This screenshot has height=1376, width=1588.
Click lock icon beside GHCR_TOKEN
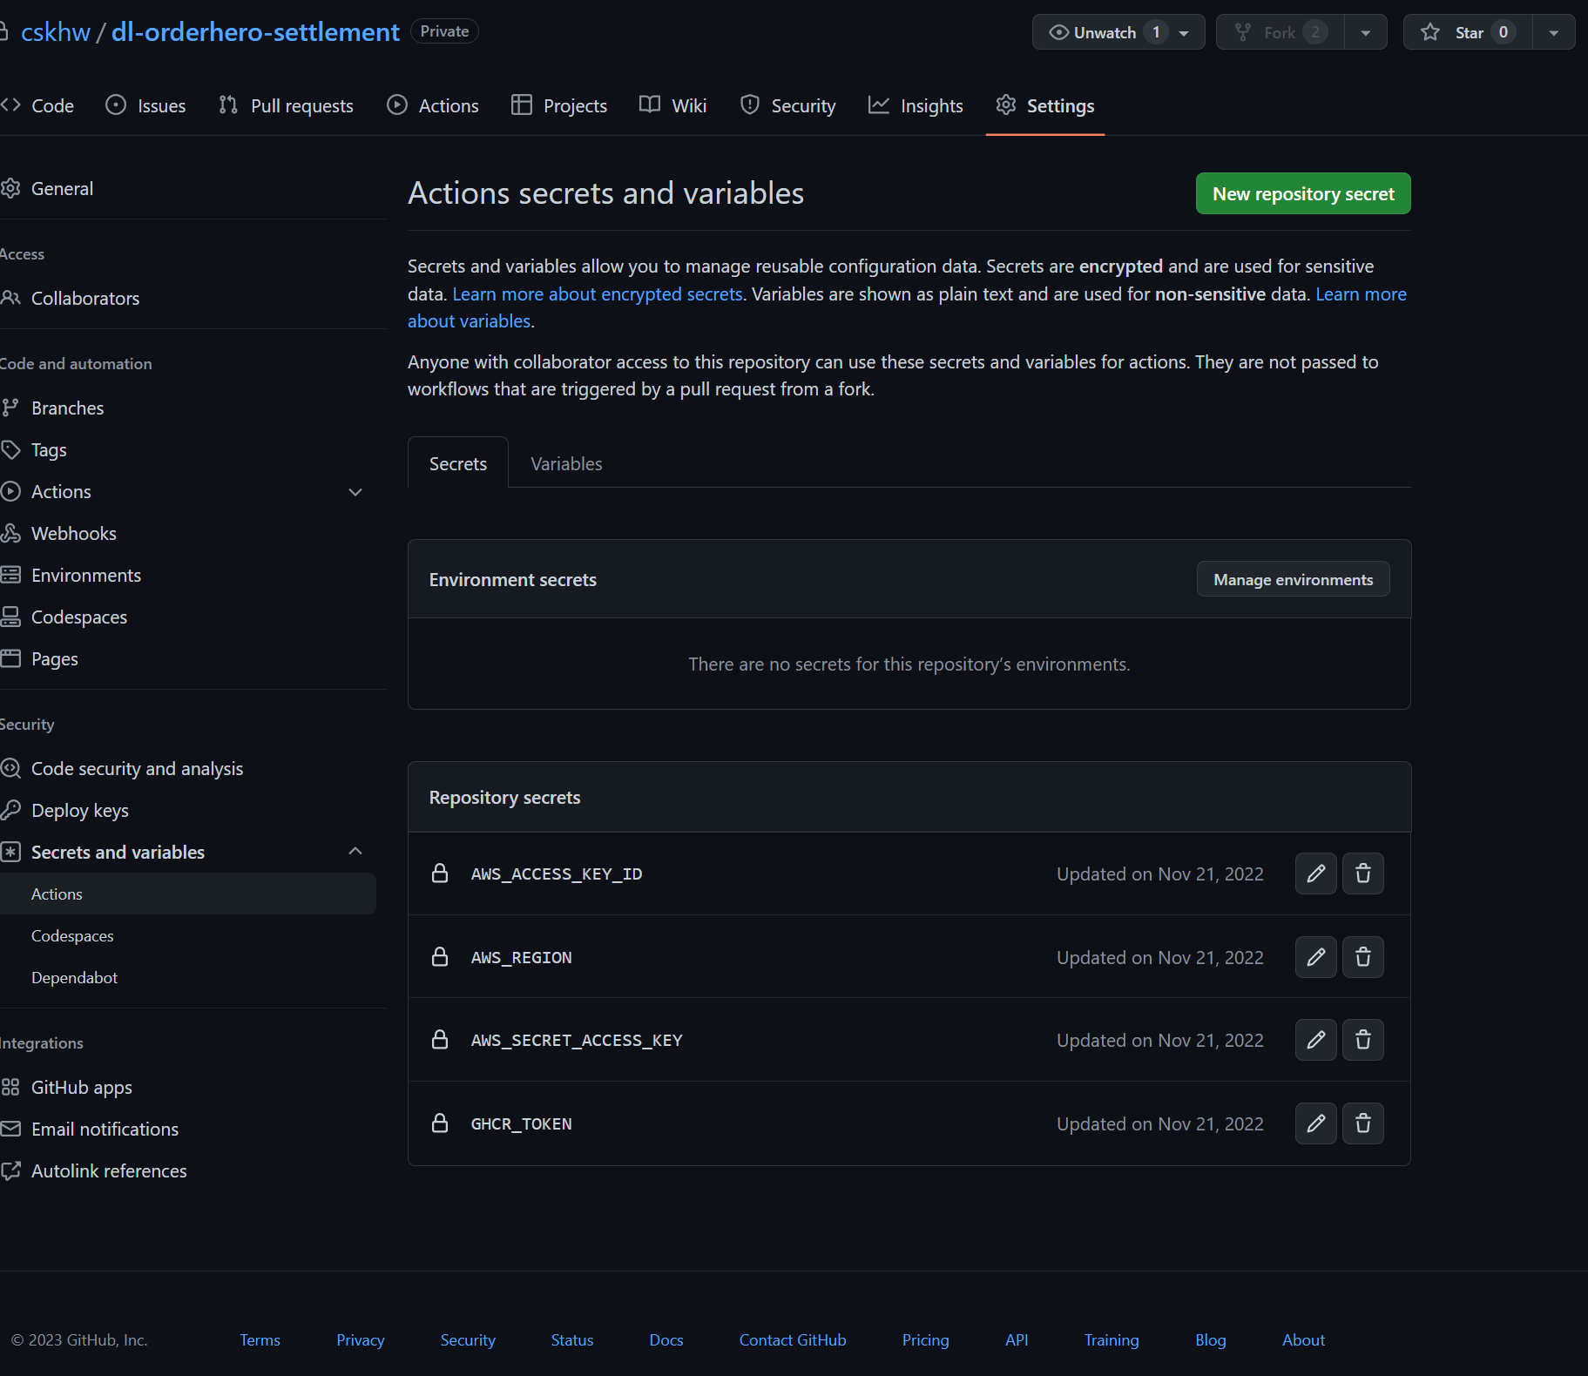pyautogui.click(x=440, y=1123)
